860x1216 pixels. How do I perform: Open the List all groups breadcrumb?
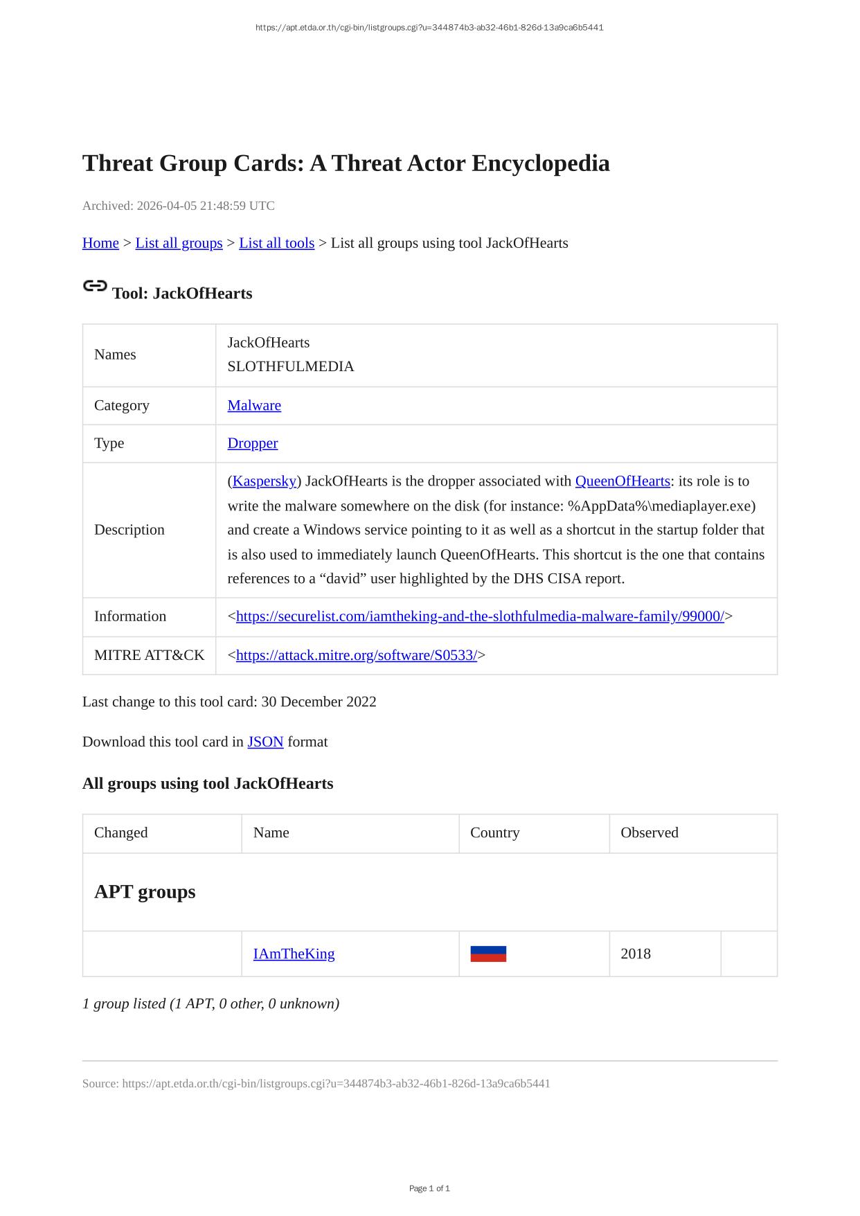pyautogui.click(x=179, y=243)
